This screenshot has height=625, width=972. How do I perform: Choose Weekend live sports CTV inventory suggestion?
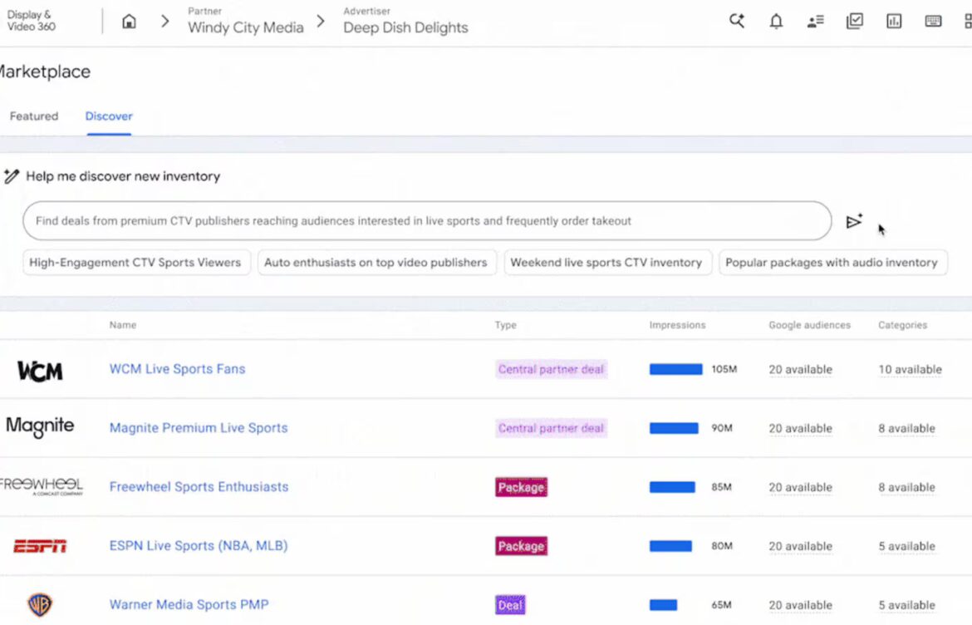point(607,263)
